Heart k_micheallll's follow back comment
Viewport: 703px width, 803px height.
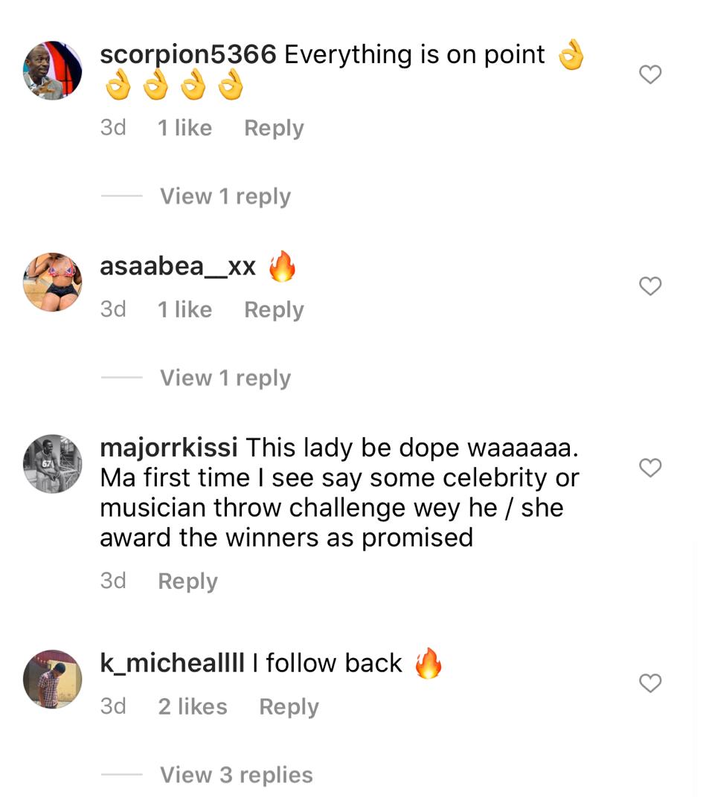(x=650, y=683)
